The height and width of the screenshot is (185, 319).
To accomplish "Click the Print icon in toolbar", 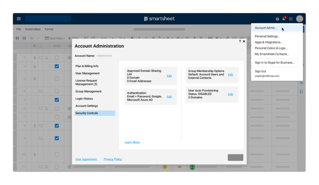I will point(24,38).
